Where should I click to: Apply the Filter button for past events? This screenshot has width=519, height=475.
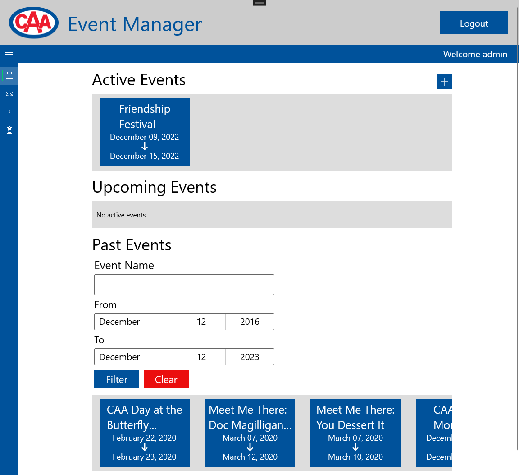pyautogui.click(x=117, y=379)
